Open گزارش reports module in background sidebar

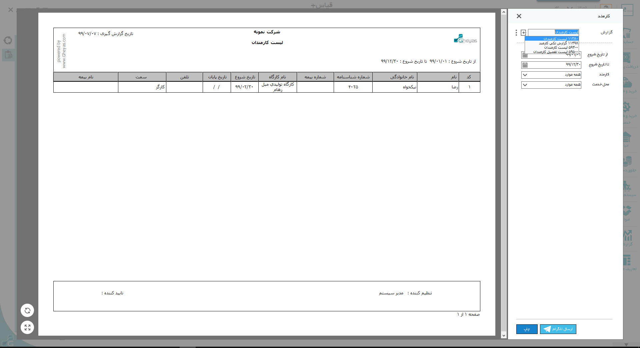click(628, 237)
